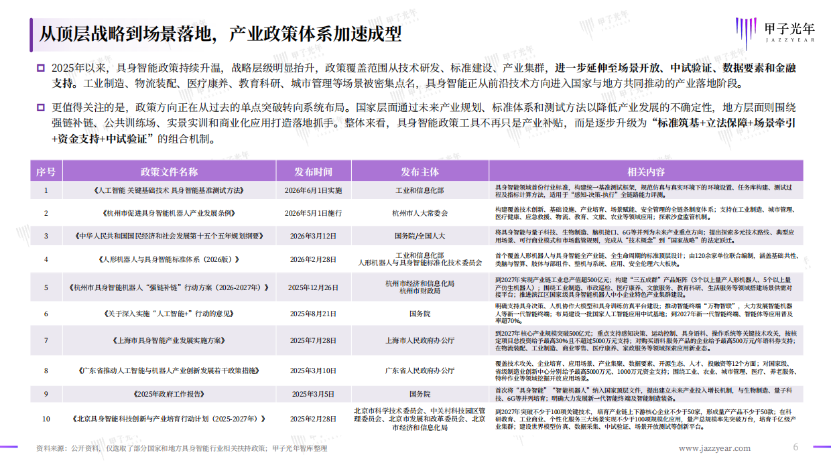Click 上海市人民政府办公厅 issuer cell

[x=420, y=340]
